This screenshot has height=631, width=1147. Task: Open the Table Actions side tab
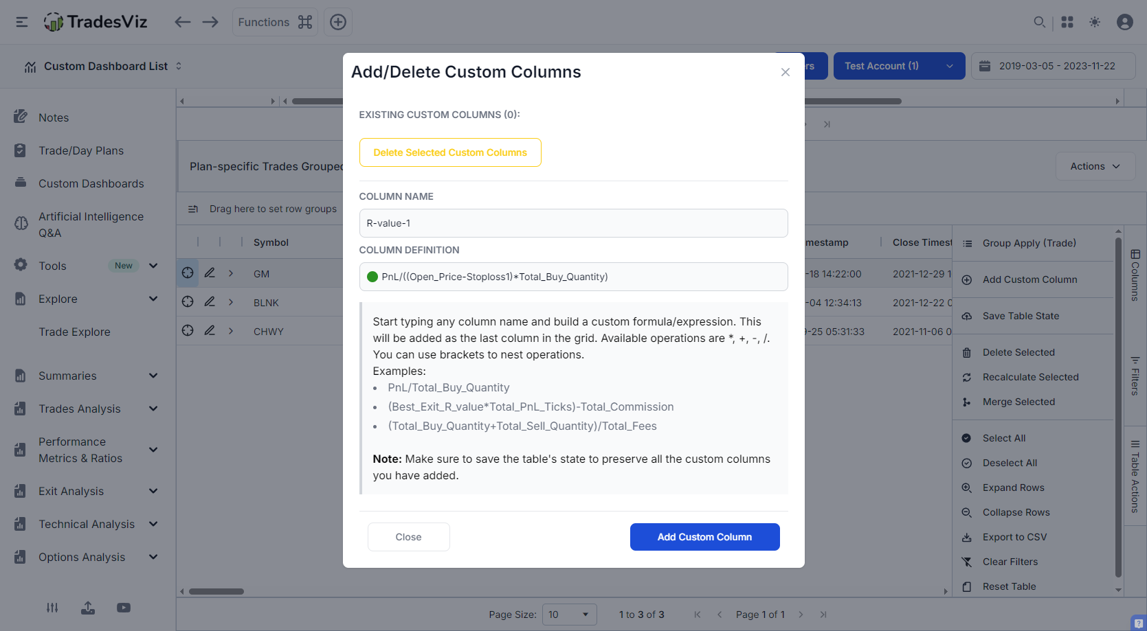(x=1135, y=476)
